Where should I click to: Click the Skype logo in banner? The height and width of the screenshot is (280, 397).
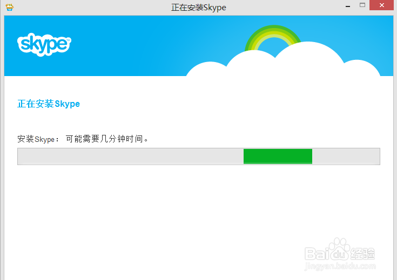[x=44, y=45]
